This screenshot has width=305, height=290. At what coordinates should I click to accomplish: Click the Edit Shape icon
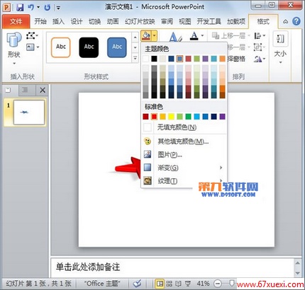click(x=32, y=36)
